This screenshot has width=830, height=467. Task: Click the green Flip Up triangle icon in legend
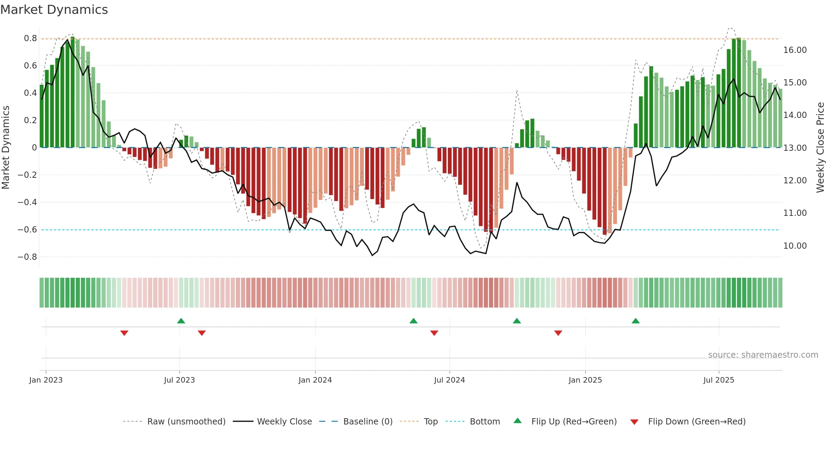[518, 421]
